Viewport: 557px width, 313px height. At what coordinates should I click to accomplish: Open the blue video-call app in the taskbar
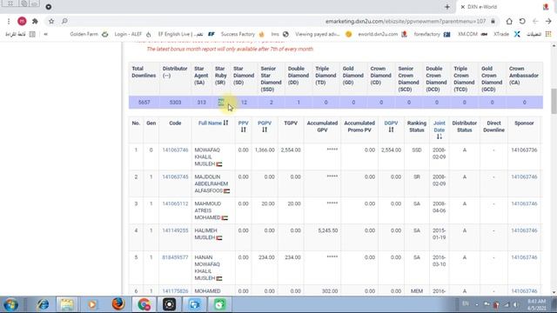point(194,304)
